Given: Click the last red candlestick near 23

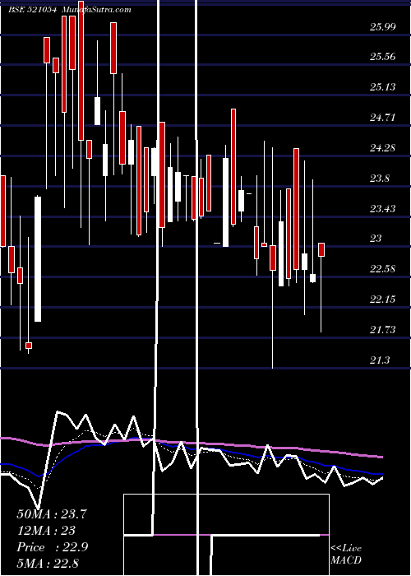Looking at the screenshot, I should 321,249.
